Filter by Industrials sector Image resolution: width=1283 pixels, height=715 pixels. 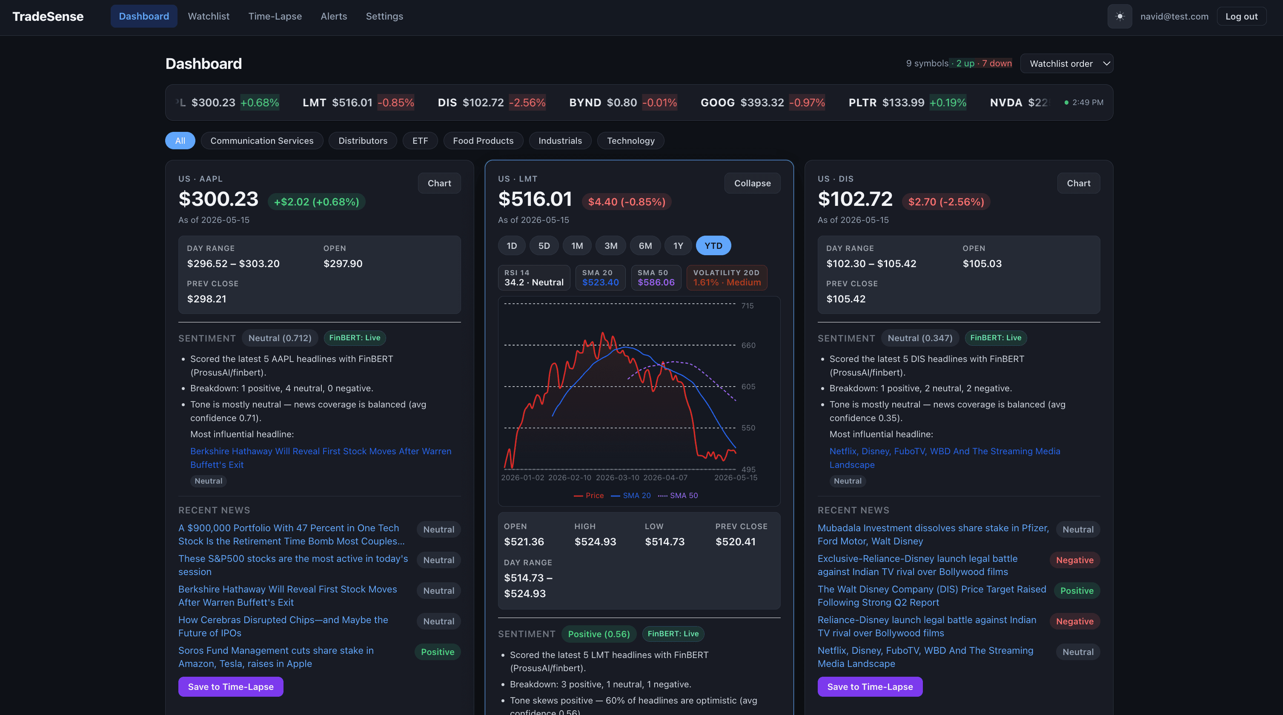point(560,141)
